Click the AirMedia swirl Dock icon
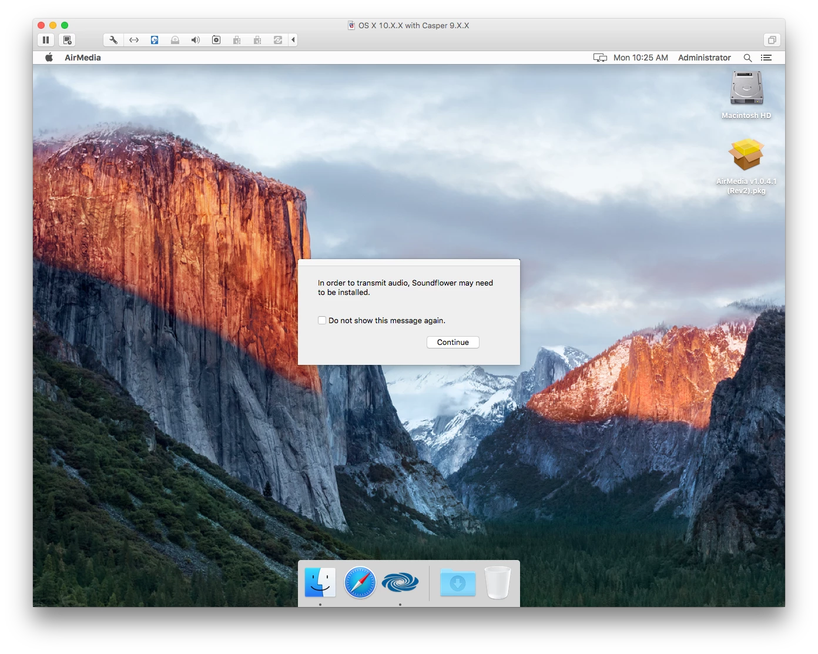The width and height of the screenshot is (818, 654). click(400, 582)
